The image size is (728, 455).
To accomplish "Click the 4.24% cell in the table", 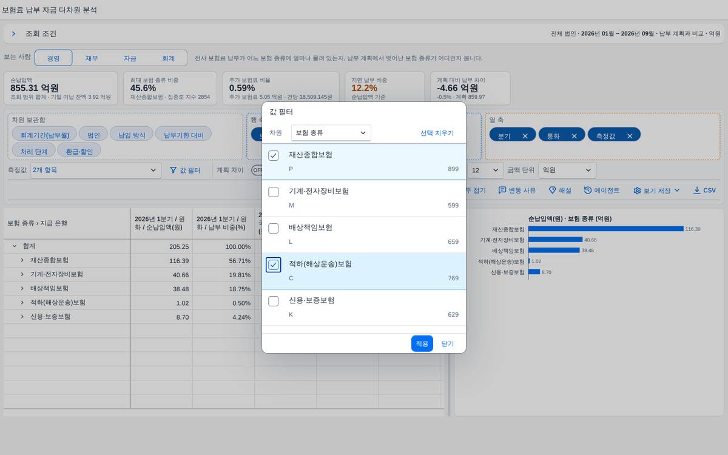I will 223,317.
